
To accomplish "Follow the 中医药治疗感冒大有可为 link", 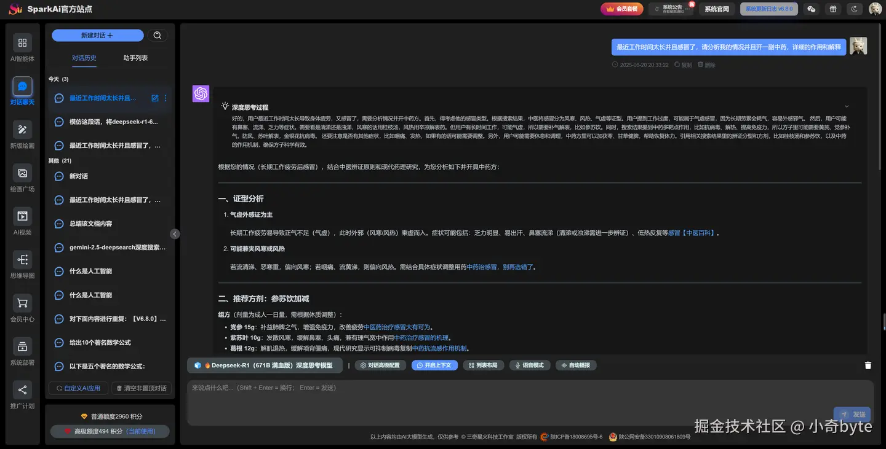I will [x=397, y=327].
